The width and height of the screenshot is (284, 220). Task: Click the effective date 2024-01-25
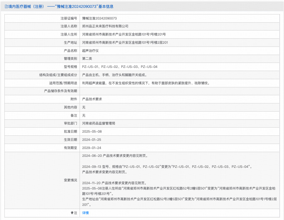click(92, 140)
